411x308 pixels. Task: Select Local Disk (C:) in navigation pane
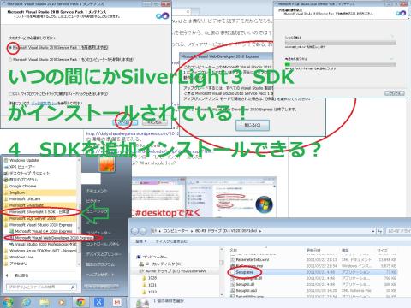(160, 264)
